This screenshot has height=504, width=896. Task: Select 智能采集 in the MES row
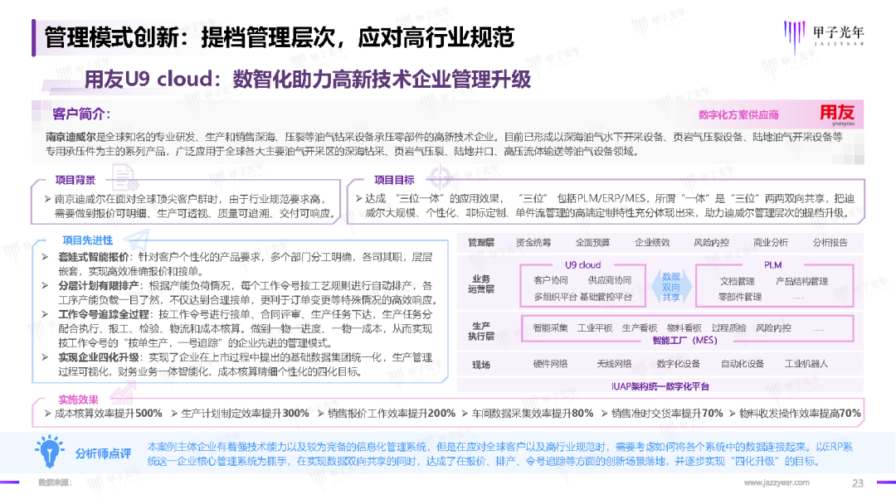click(x=550, y=327)
